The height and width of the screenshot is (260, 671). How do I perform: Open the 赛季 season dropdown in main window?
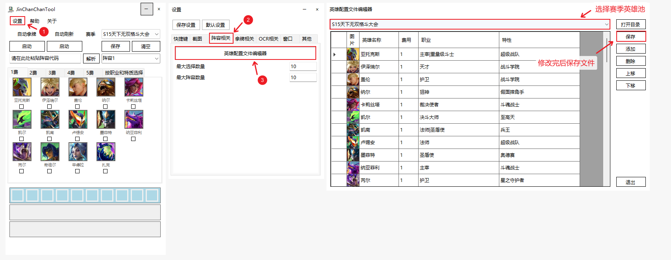pyautogui.click(x=131, y=34)
